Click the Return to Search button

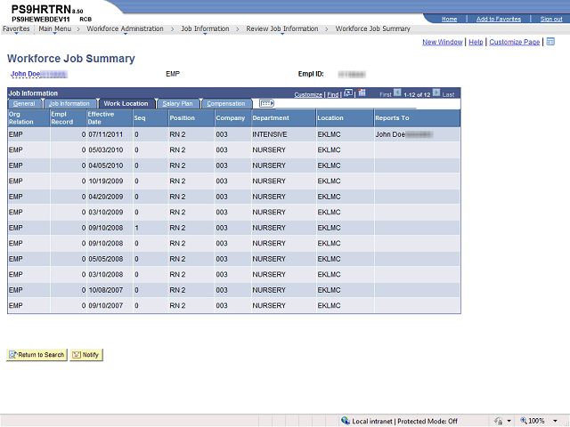pos(37,355)
